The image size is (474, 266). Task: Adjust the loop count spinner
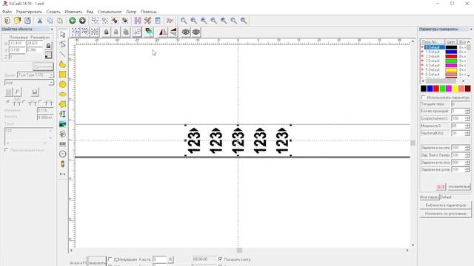click(467, 112)
